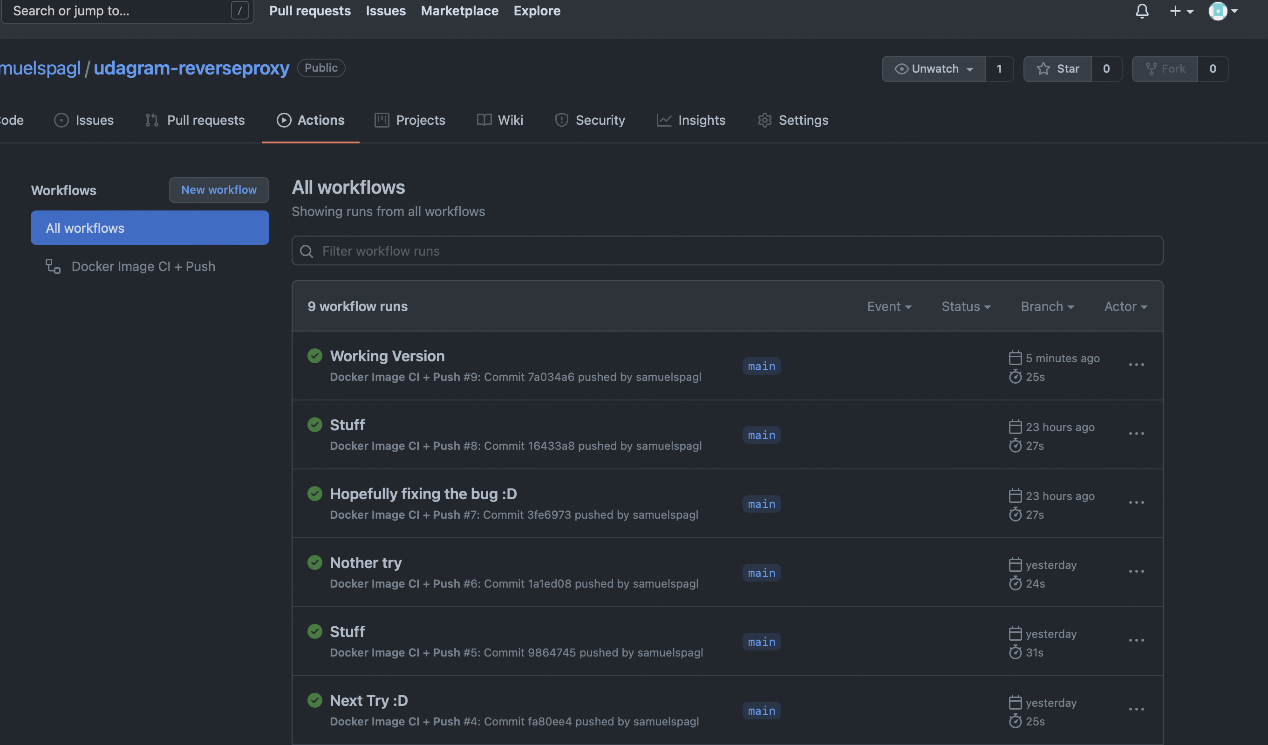The height and width of the screenshot is (745, 1268).
Task: Open three-dot menu for Working Version run
Action: pos(1136,365)
